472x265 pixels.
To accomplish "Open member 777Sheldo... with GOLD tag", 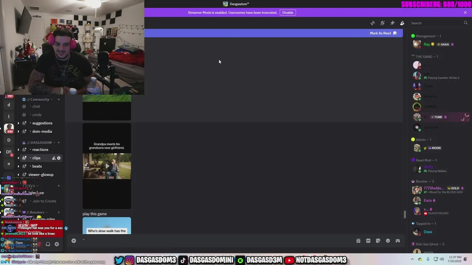I will pos(441,190).
